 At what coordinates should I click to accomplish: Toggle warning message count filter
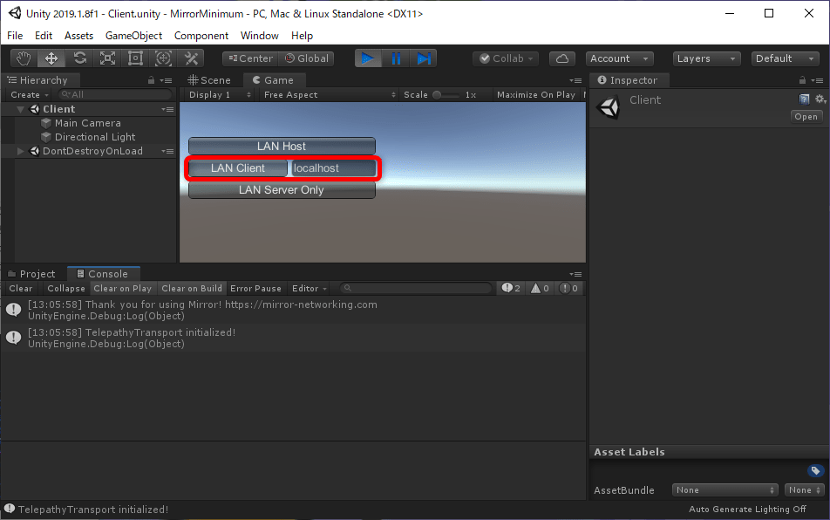(541, 288)
